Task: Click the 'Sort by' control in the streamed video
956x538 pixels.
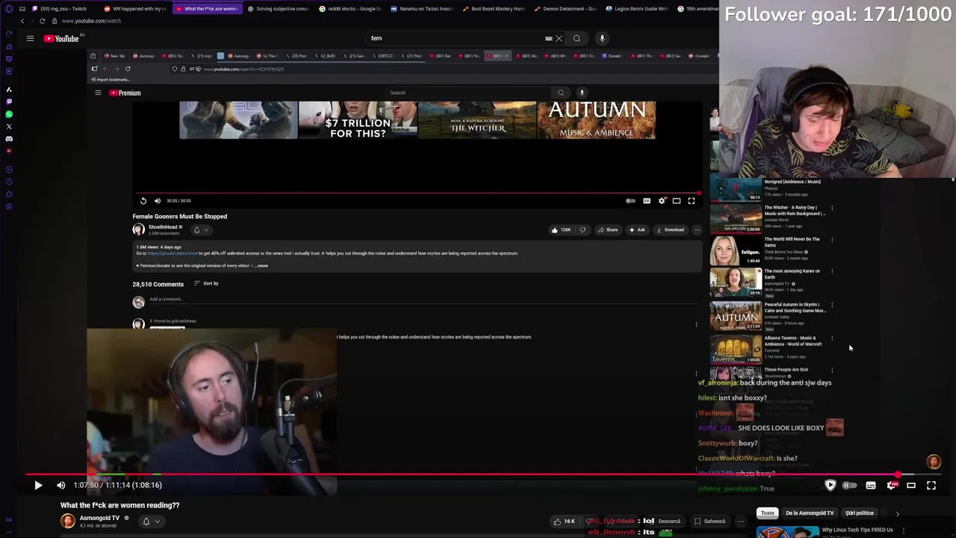Action: (x=206, y=283)
